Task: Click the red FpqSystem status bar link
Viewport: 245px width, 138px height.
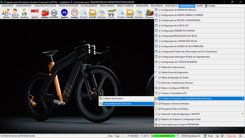Action: pos(231,136)
